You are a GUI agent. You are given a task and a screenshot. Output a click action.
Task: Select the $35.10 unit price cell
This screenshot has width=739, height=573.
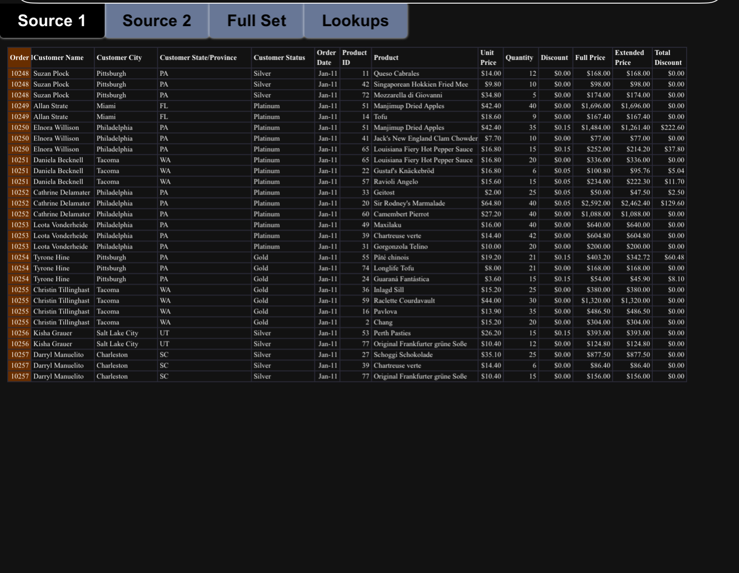point(491,355)
